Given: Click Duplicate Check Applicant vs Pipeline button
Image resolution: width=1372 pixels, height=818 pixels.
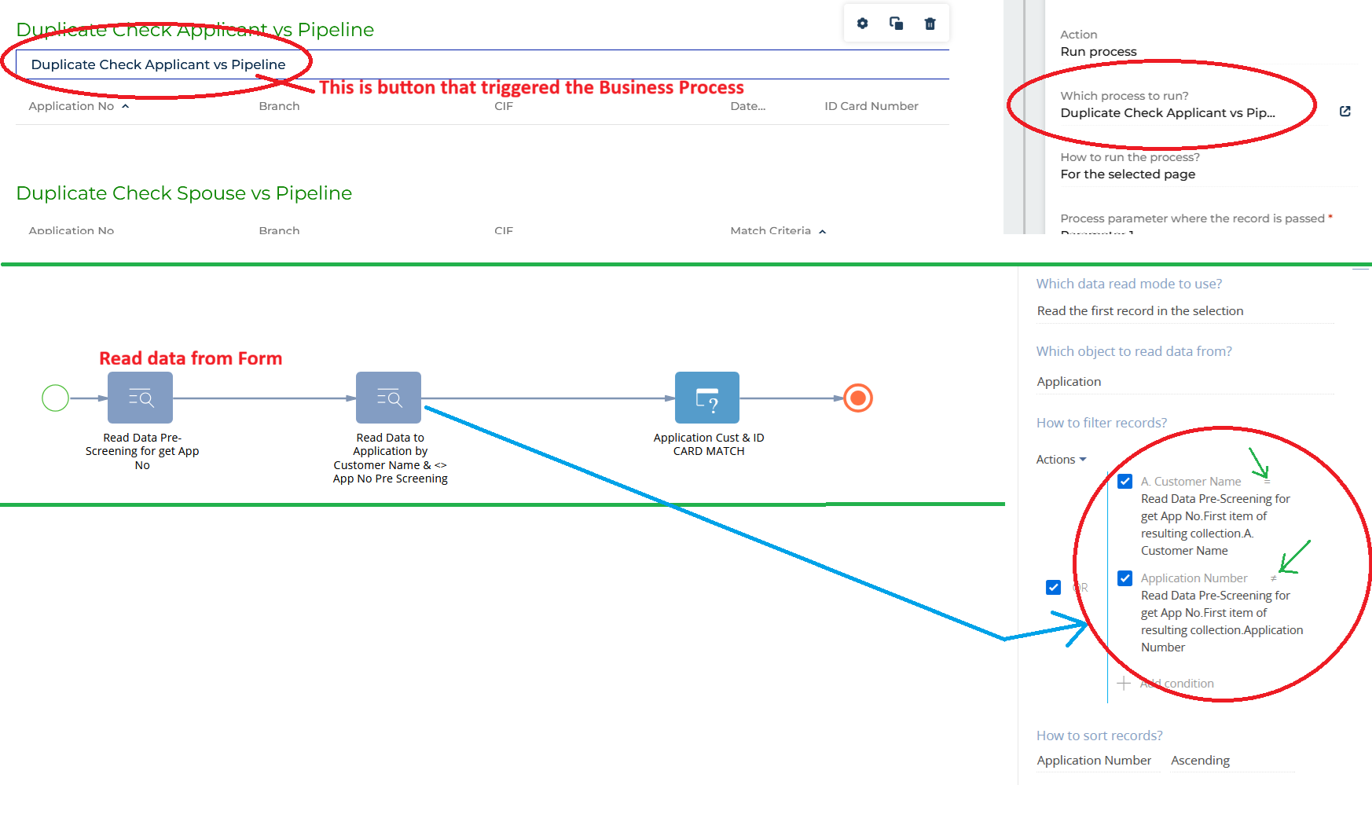Looking at the screenshot, I should pos(158,64).
